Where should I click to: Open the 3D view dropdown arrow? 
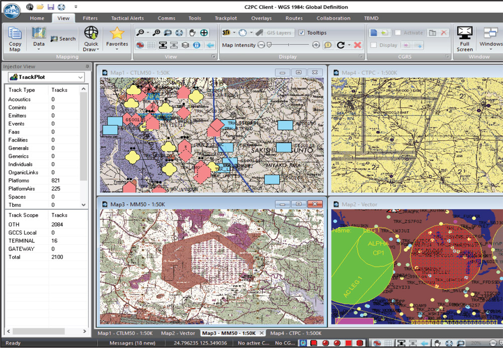(234, 33)
